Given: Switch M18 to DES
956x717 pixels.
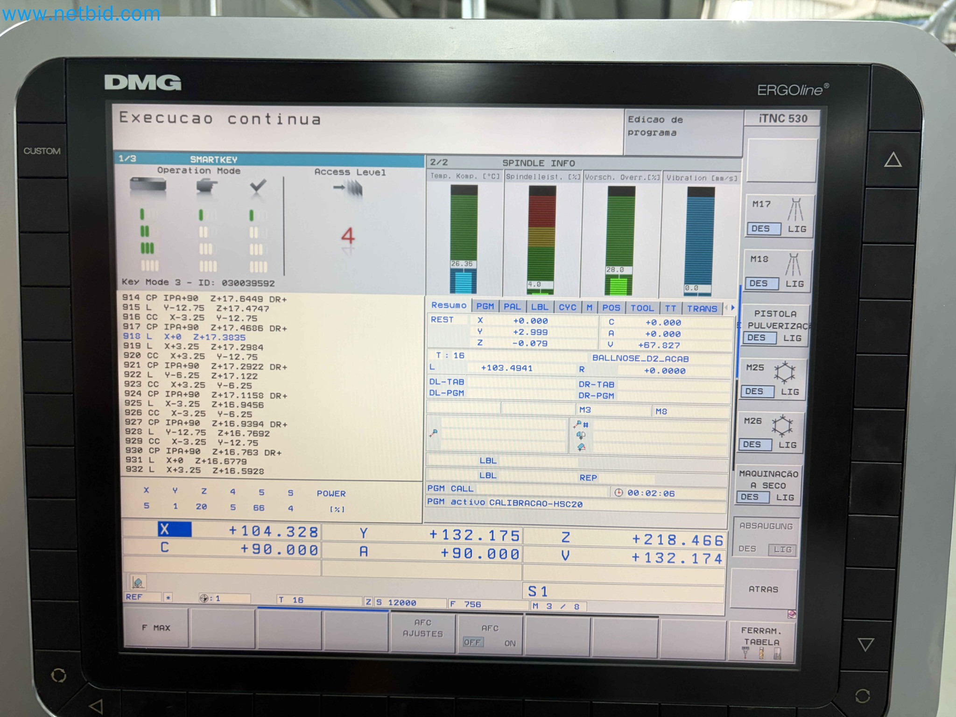Looking at the screenshot, I should (761, 283).
